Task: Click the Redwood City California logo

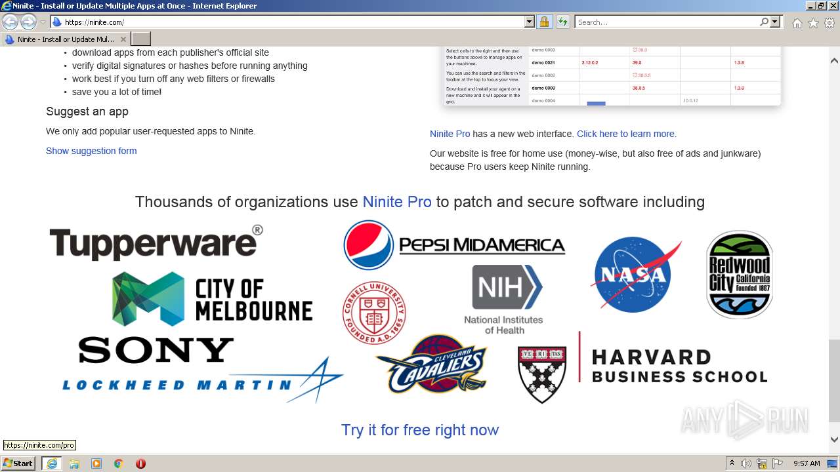Action: click(x=740, y=274)
